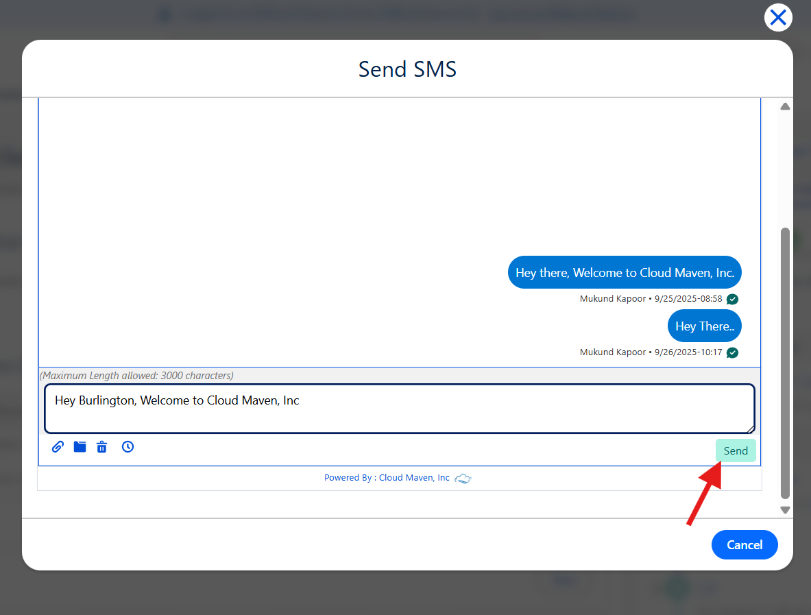This screenshot has width=811, height=615.
Task: Click the delivered checkmark for 9/25/2025-08:58
Action: (732, 300)
